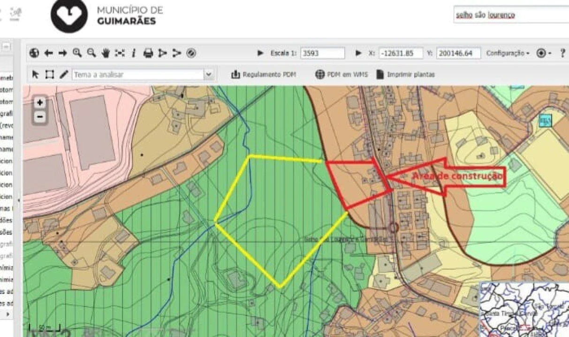Activate the pan hand tool
This screenshot has width=569, height=337.
[x=106, y=53]
